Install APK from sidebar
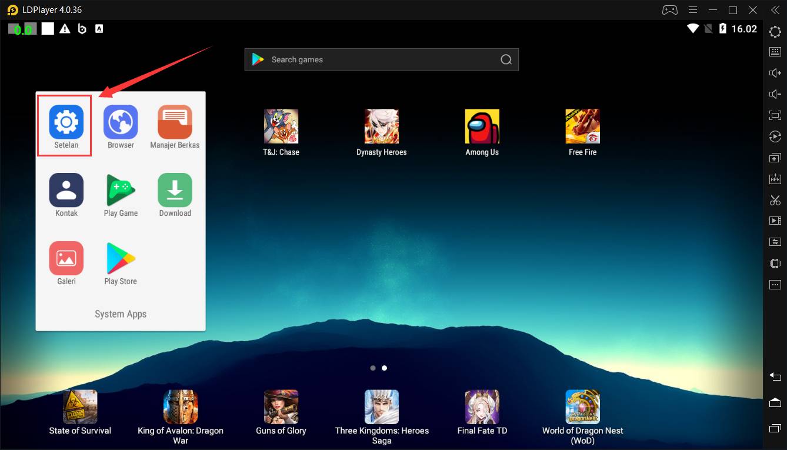Screen dimensions: 787x450 click(775, 178)
